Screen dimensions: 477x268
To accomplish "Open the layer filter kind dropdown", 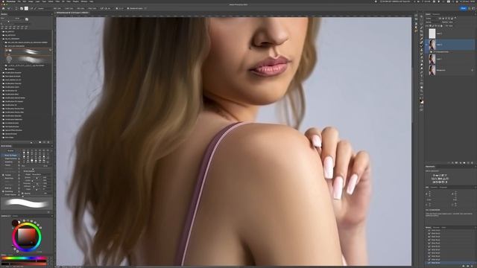I will click(432, 19).
